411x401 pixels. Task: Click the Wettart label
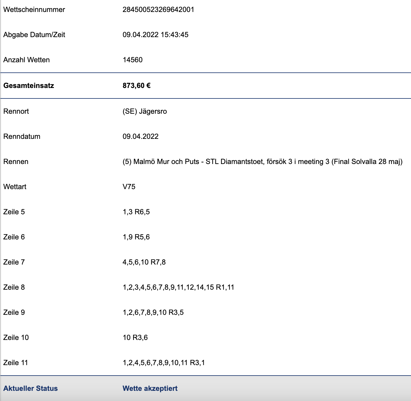(x=15, y=187)
